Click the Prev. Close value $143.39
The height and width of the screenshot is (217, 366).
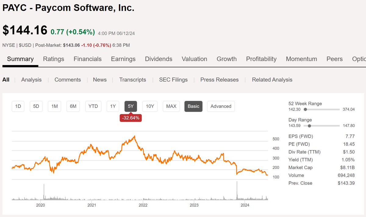click(x=346, y=183)
